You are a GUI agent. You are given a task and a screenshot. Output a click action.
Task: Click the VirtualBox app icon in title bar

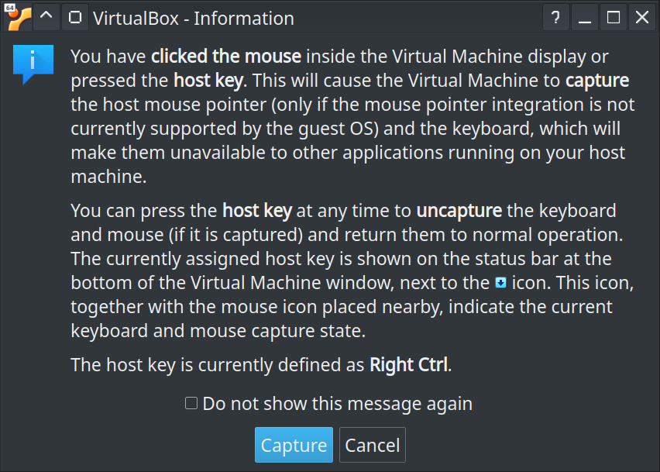tap(17, 17)
